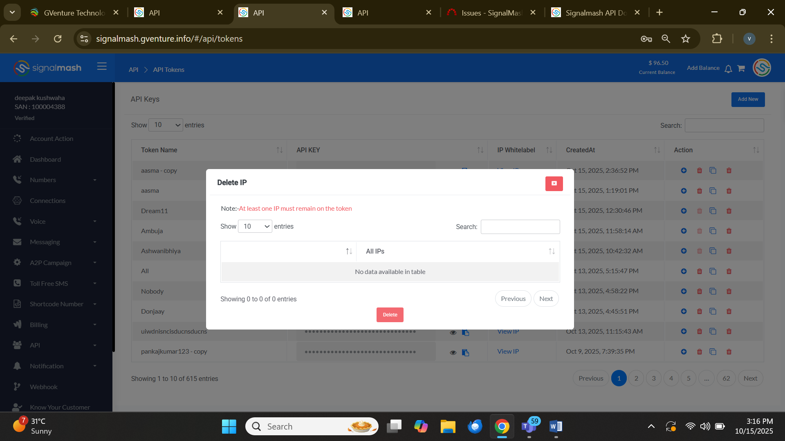The image size is (785, 441).
Task: Open Microsoft Word from the taskbar
Action: [x=556, y=427]
